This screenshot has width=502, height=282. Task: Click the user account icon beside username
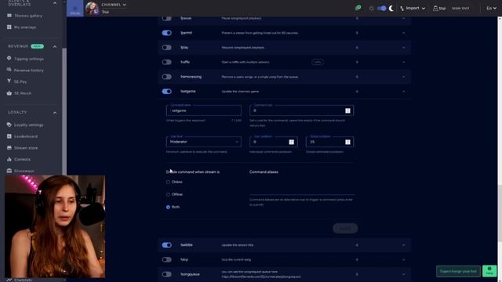(x=435, y=9)
